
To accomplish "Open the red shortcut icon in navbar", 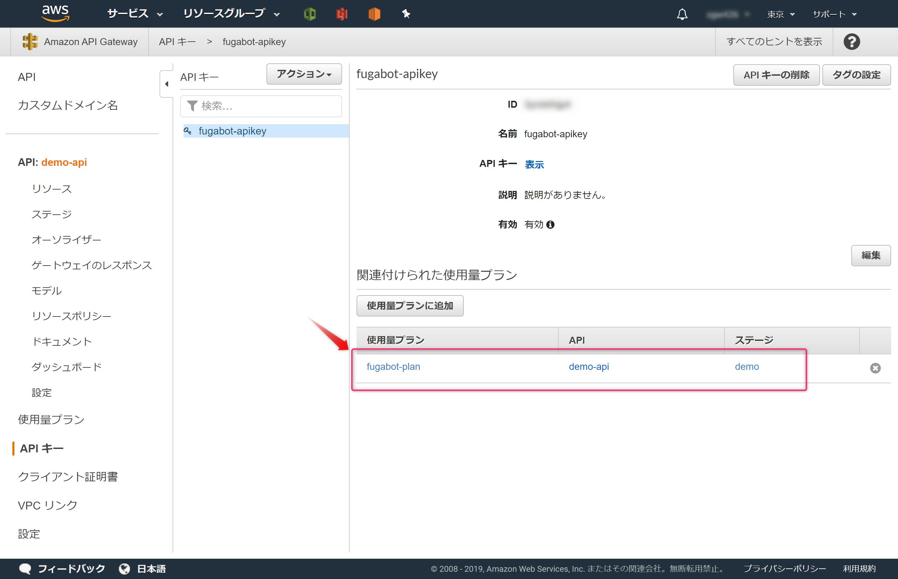I will (x=342, y=14).
